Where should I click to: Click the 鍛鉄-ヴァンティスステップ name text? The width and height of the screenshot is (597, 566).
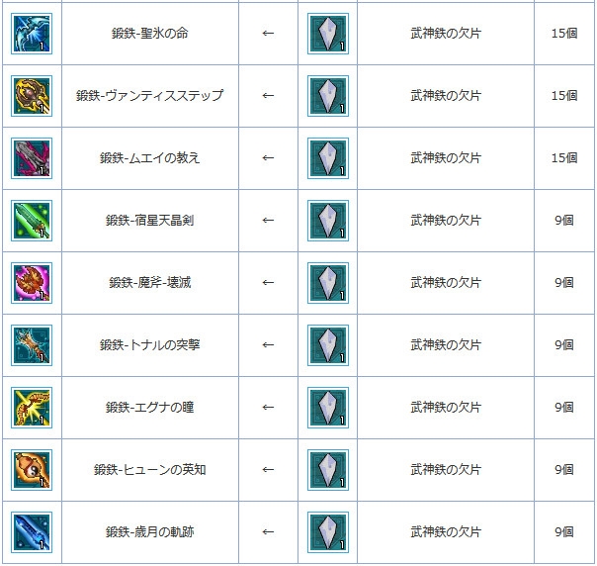[x=150, y=96]
